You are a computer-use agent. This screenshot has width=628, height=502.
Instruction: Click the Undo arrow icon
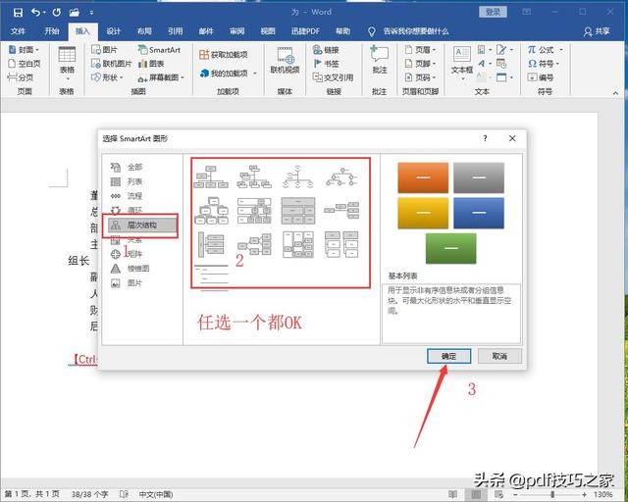click(x=35, y=13)
